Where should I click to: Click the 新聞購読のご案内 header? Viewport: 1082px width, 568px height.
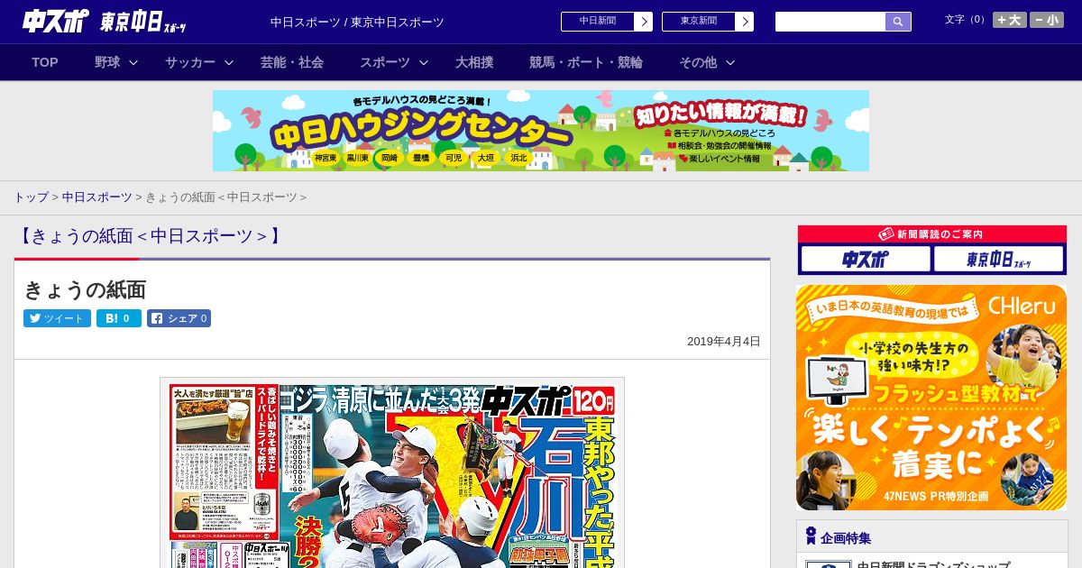point(932,234)
